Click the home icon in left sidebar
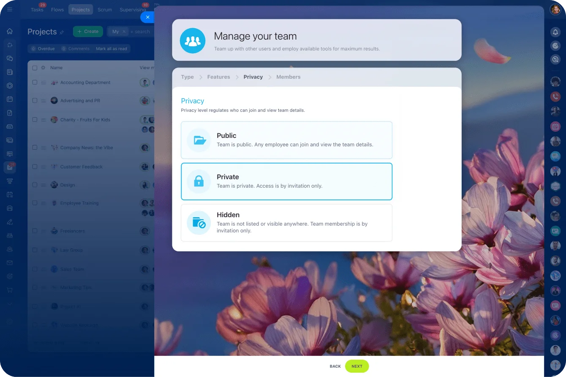Image resolution: width=566 pixels, height=377 pixels. click(10, 31)
